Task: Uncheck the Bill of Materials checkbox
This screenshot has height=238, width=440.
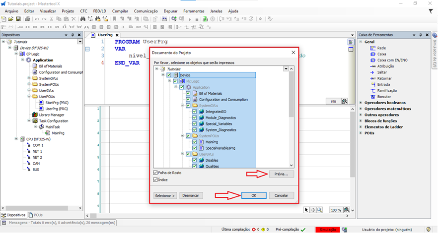Action: [x=188, y=93]
